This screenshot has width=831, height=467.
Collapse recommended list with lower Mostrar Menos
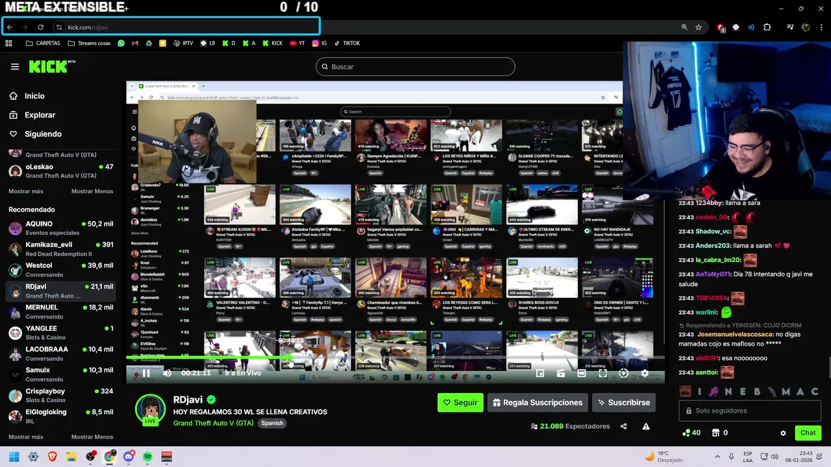92,437
